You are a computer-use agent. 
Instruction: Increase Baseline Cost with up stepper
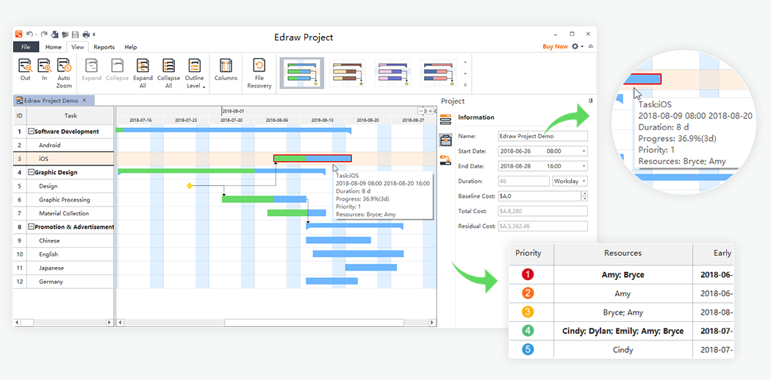pos(584,194)
